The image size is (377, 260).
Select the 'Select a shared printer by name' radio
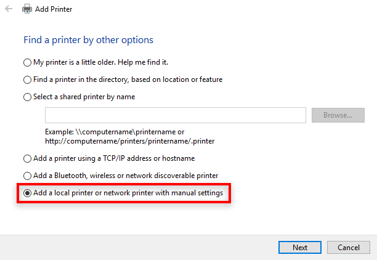click(x=27, y=97)
